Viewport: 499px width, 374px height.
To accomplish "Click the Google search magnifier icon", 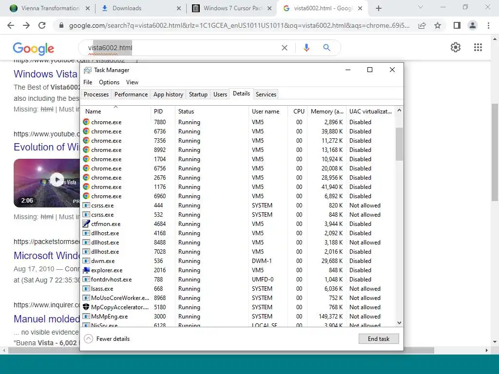I will 326,48.
